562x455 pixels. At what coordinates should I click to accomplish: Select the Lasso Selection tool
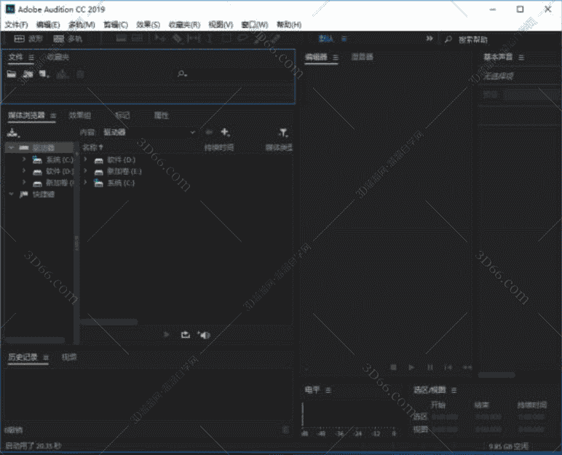click(x=242, y=39)
